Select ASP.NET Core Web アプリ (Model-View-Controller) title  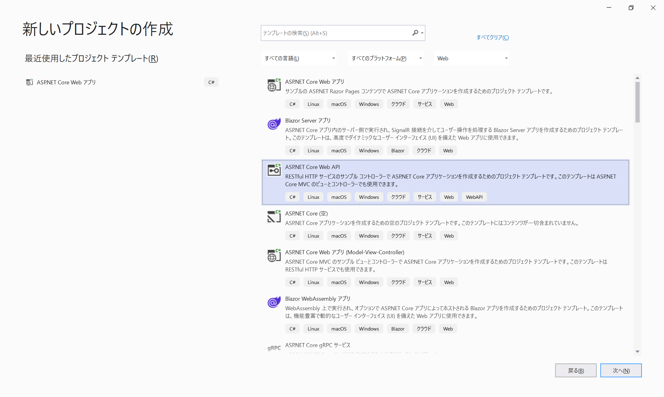click(x=345, y=252)
